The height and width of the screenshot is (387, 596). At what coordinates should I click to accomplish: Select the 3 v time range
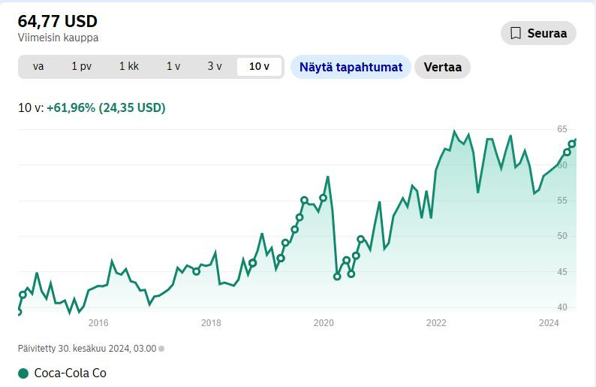point(215,67)
